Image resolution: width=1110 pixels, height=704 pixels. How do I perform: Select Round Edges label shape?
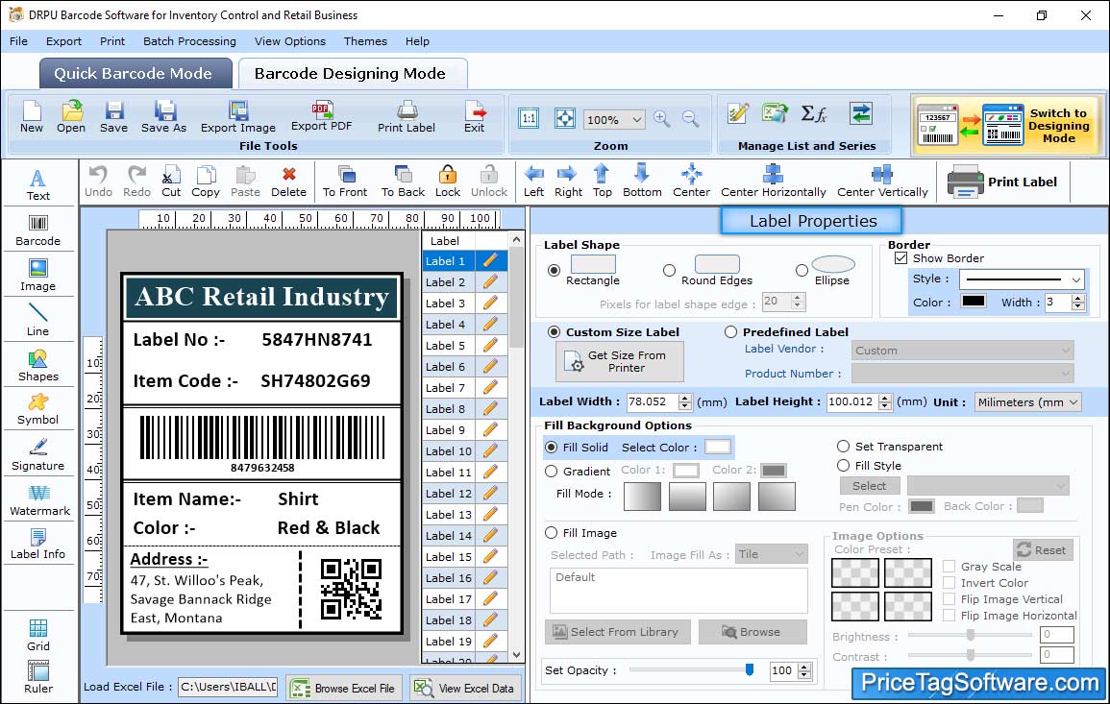click(x=669, y=270)
